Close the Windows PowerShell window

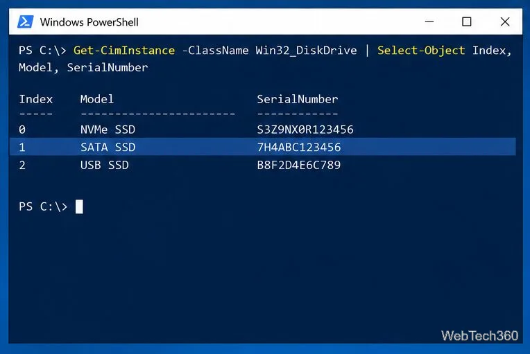point(505,22)
